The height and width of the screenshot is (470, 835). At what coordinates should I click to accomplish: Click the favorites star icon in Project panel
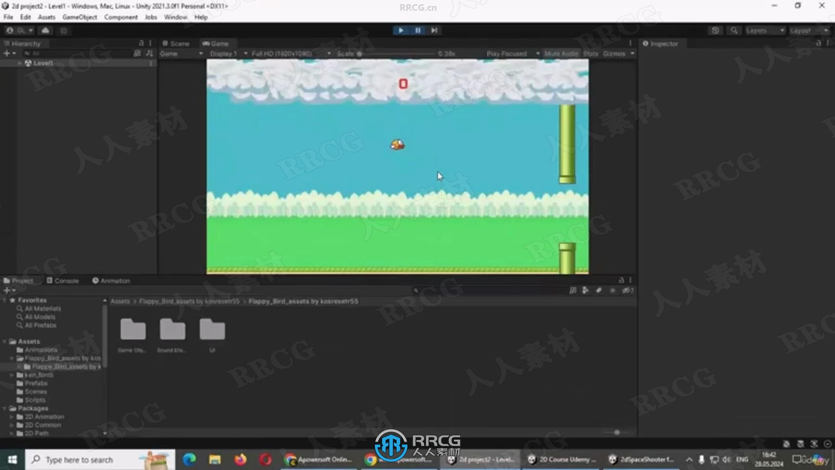point(612,290)
